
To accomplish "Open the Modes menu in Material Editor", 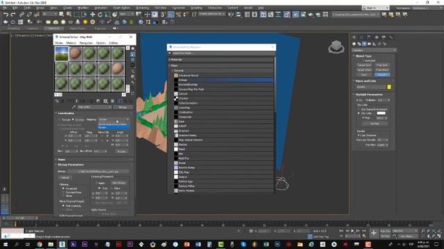I will point(59,43).
